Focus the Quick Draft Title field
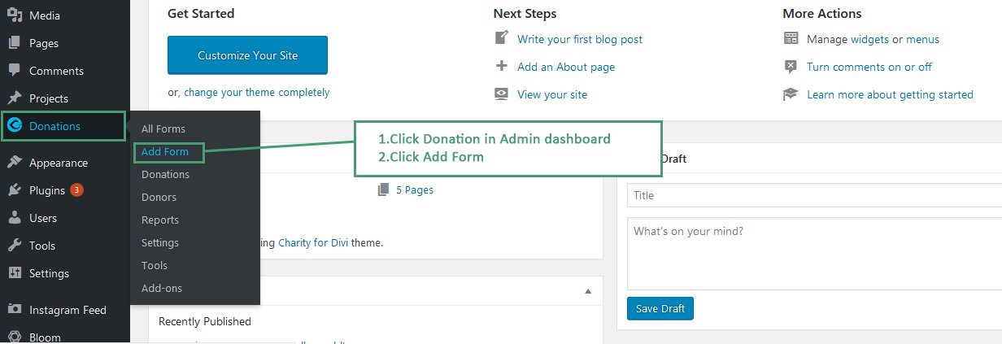Viewport: 1002px width, 344px height. point(814,195)
